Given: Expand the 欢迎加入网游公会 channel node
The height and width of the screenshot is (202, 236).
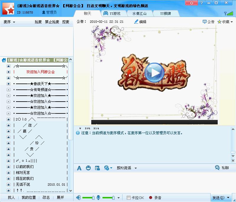Looking at the screenshot, I should 9,72.
